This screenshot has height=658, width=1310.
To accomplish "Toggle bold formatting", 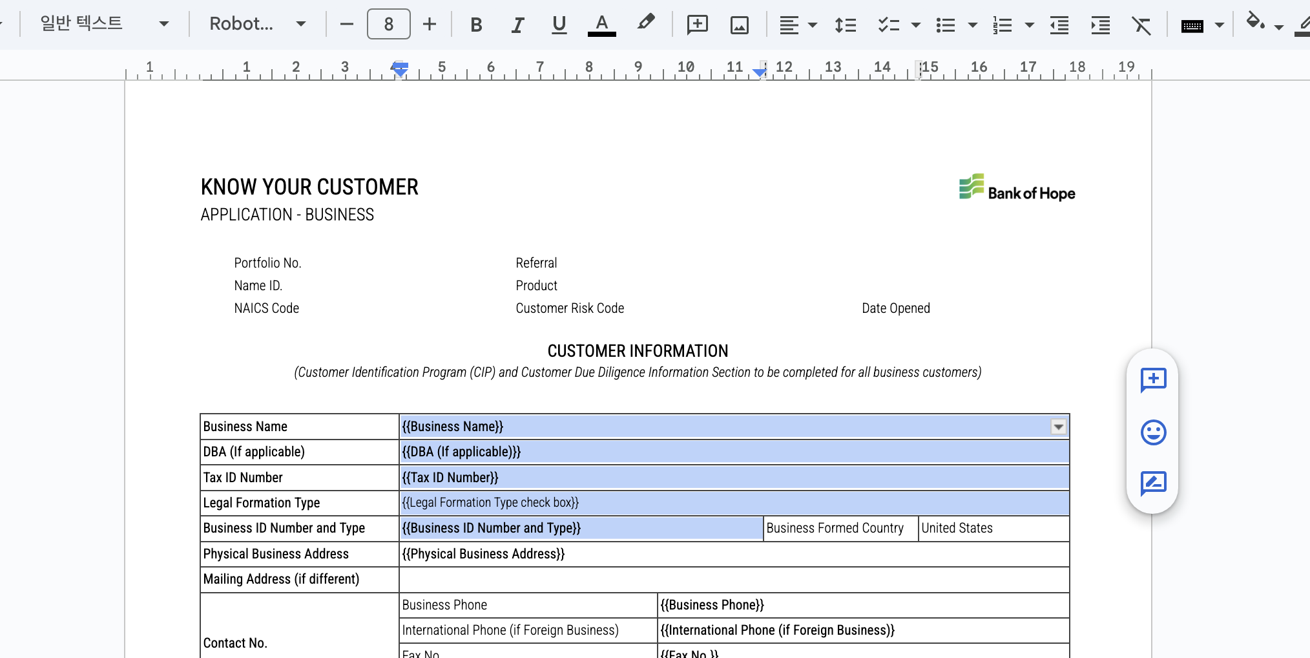I will [476, 25].
